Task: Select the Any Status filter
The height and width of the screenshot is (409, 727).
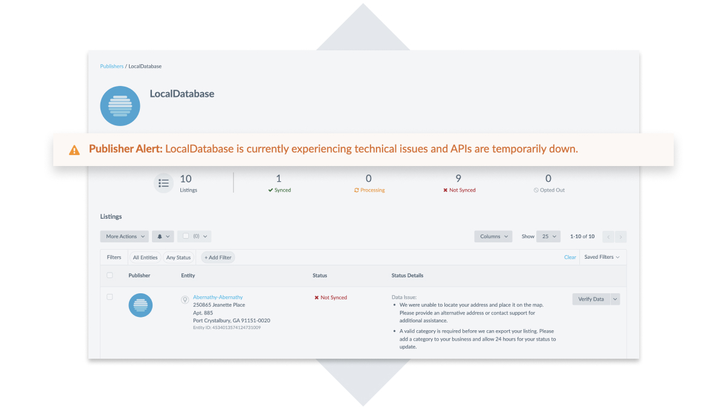Action: tap(179, 258)
